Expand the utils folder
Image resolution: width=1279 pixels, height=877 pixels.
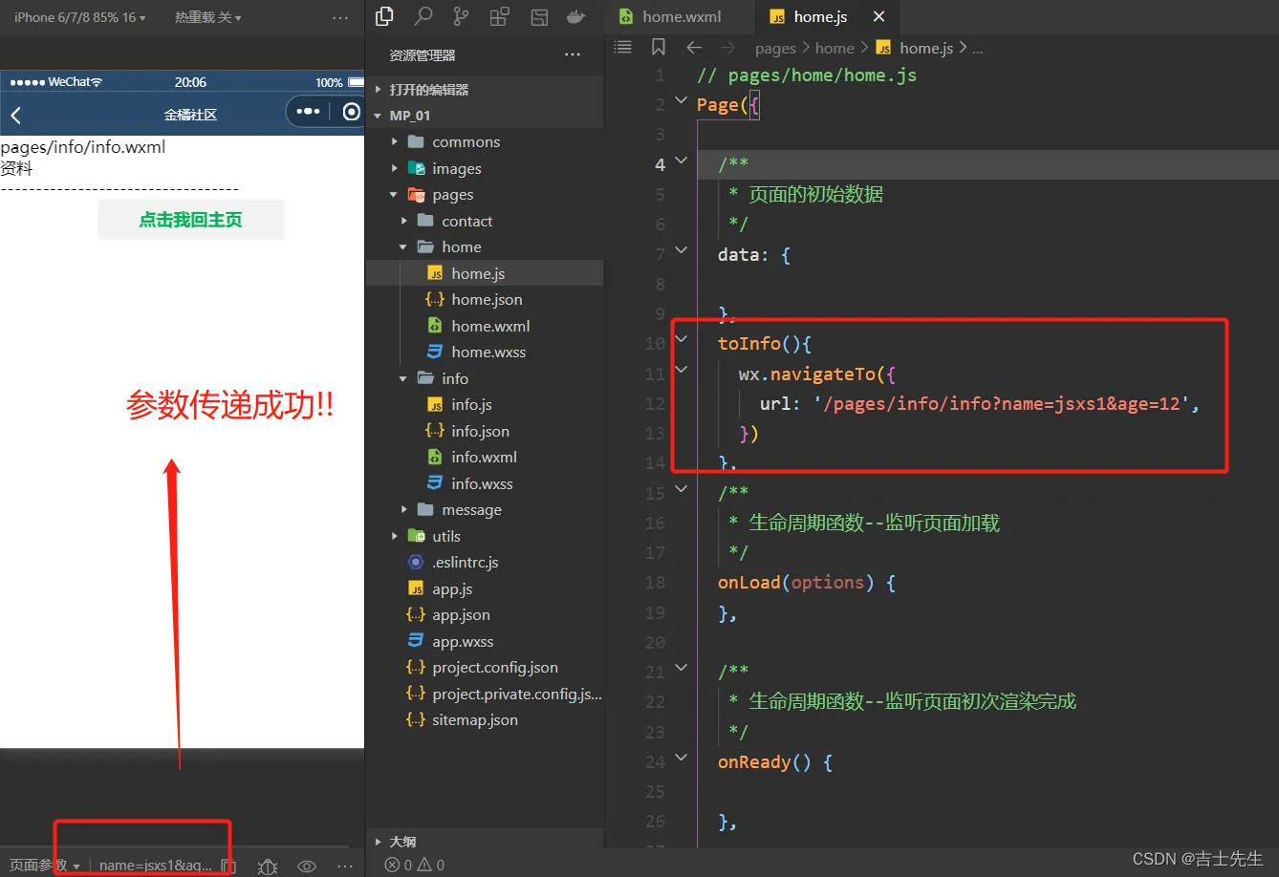click(x=485, y=536)
